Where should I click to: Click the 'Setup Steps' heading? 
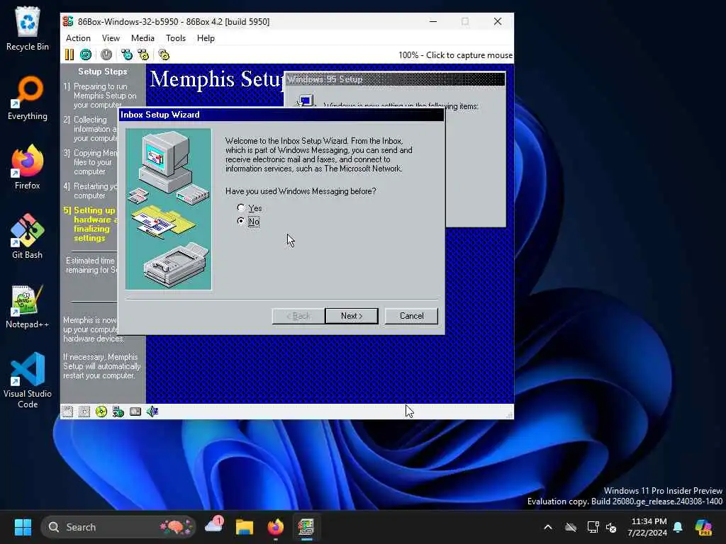(102, 72)
